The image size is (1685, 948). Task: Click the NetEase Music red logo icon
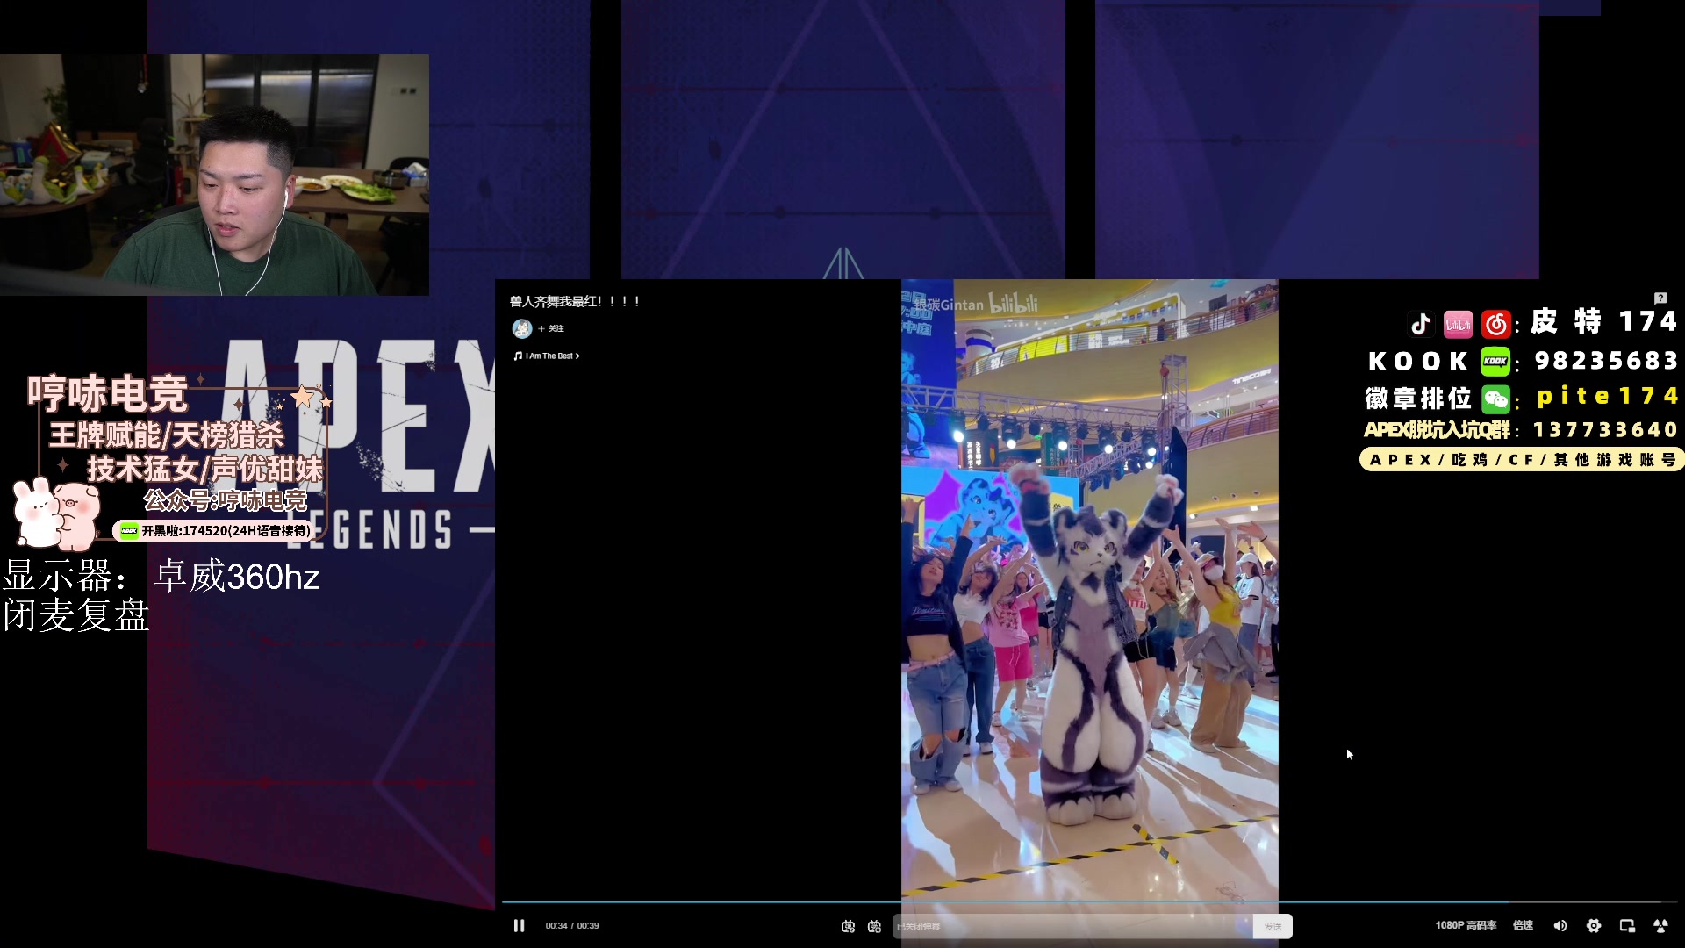(1495, 324)
